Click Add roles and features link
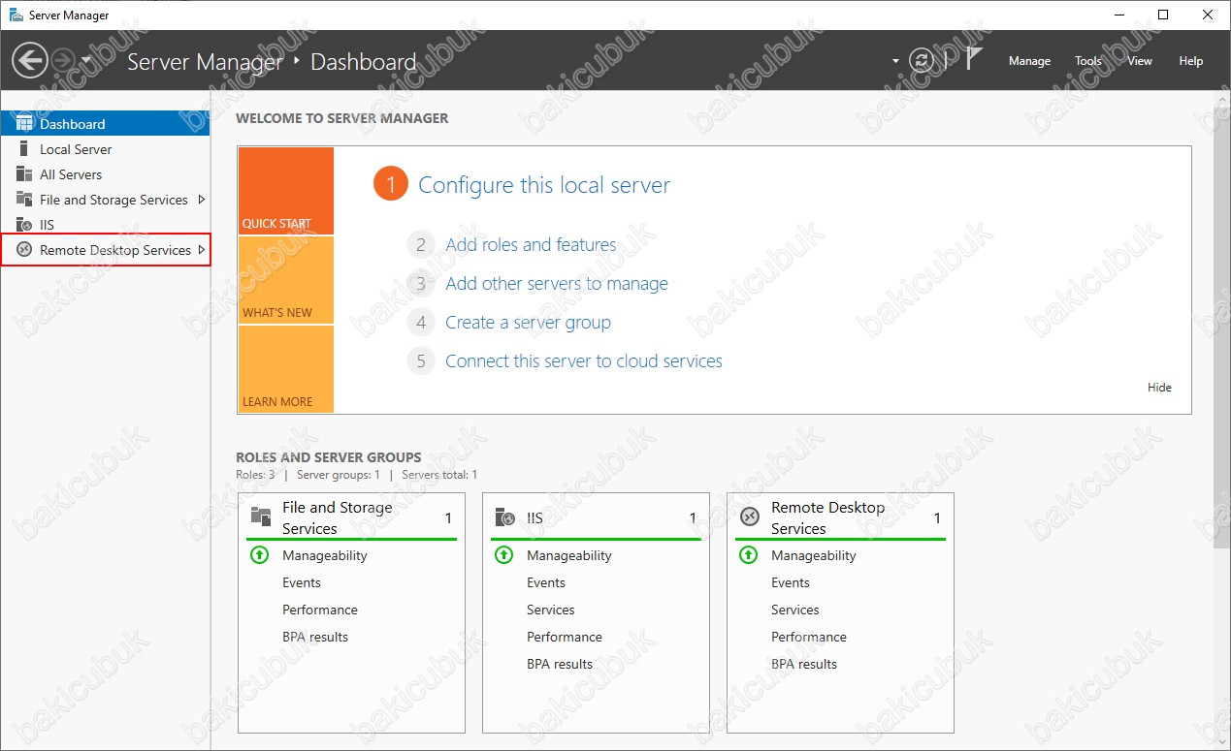Viewport: 1231px width, 751px height. click(531, 245)
